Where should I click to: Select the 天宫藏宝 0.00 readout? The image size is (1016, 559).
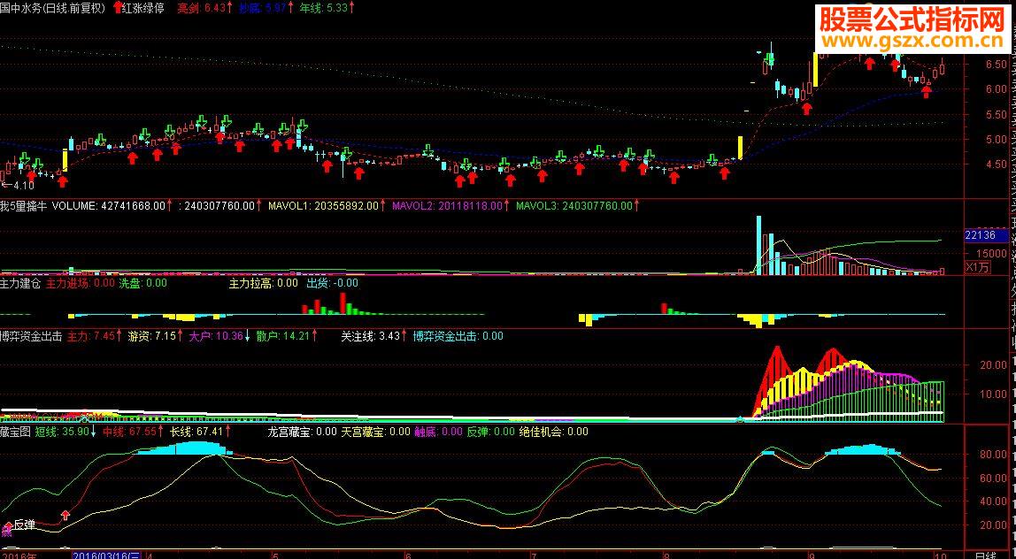click(376, 432)
